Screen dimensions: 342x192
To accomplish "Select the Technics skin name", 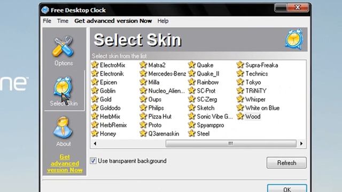I will click(256, 74).
